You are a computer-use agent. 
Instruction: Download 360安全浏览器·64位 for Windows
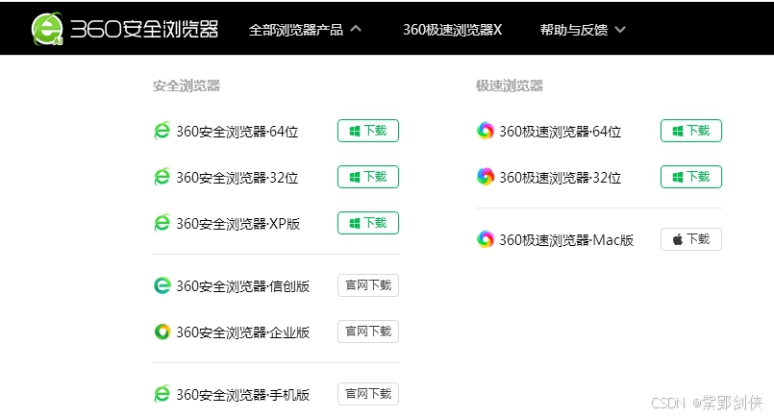coord(368,131)
